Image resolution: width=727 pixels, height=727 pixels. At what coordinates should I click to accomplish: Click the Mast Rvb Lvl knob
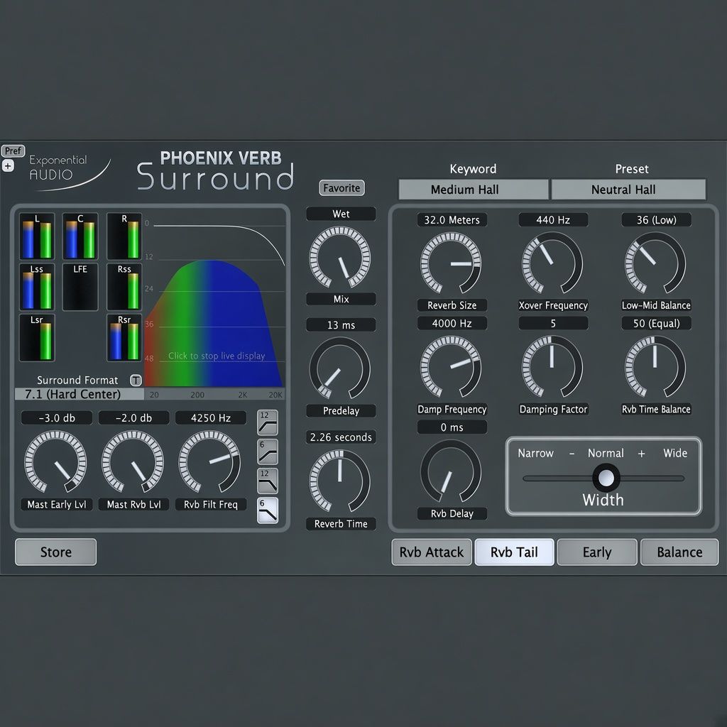[x=133, y=461]
